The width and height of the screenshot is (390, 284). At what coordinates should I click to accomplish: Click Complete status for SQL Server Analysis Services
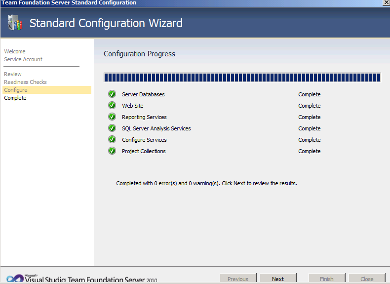click(310, 128)
